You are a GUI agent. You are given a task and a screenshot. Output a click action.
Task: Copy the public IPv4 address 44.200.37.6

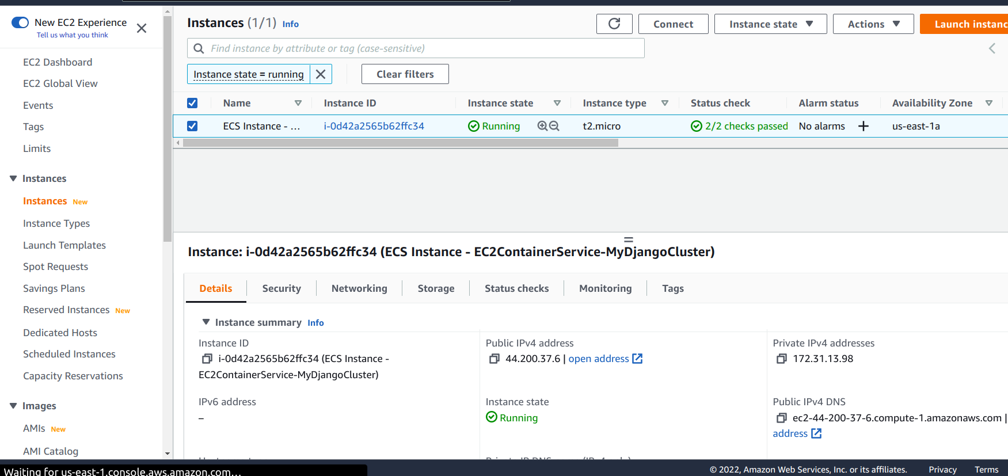coord(494,359)
